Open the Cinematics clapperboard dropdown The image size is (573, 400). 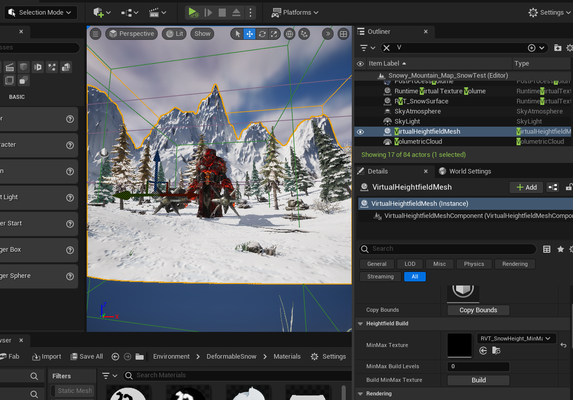click(x=158, y=13)
